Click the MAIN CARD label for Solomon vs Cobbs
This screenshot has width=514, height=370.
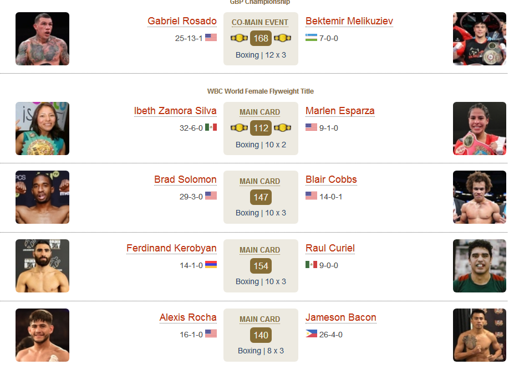[x=259, y=181]
